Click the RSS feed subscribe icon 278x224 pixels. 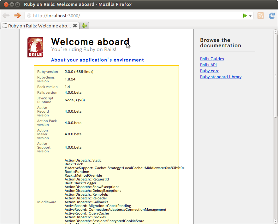[260, 16]
